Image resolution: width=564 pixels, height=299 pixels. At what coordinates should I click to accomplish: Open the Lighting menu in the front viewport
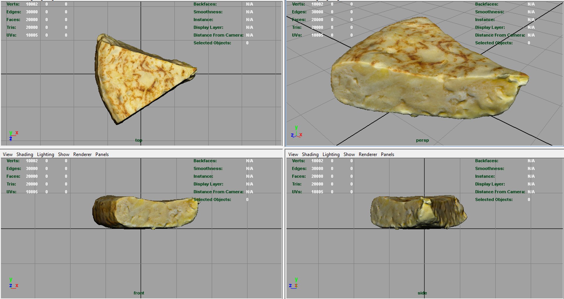(46, 154)
